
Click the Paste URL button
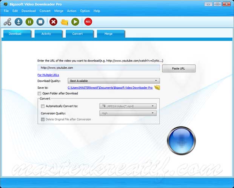coord(179,68)
